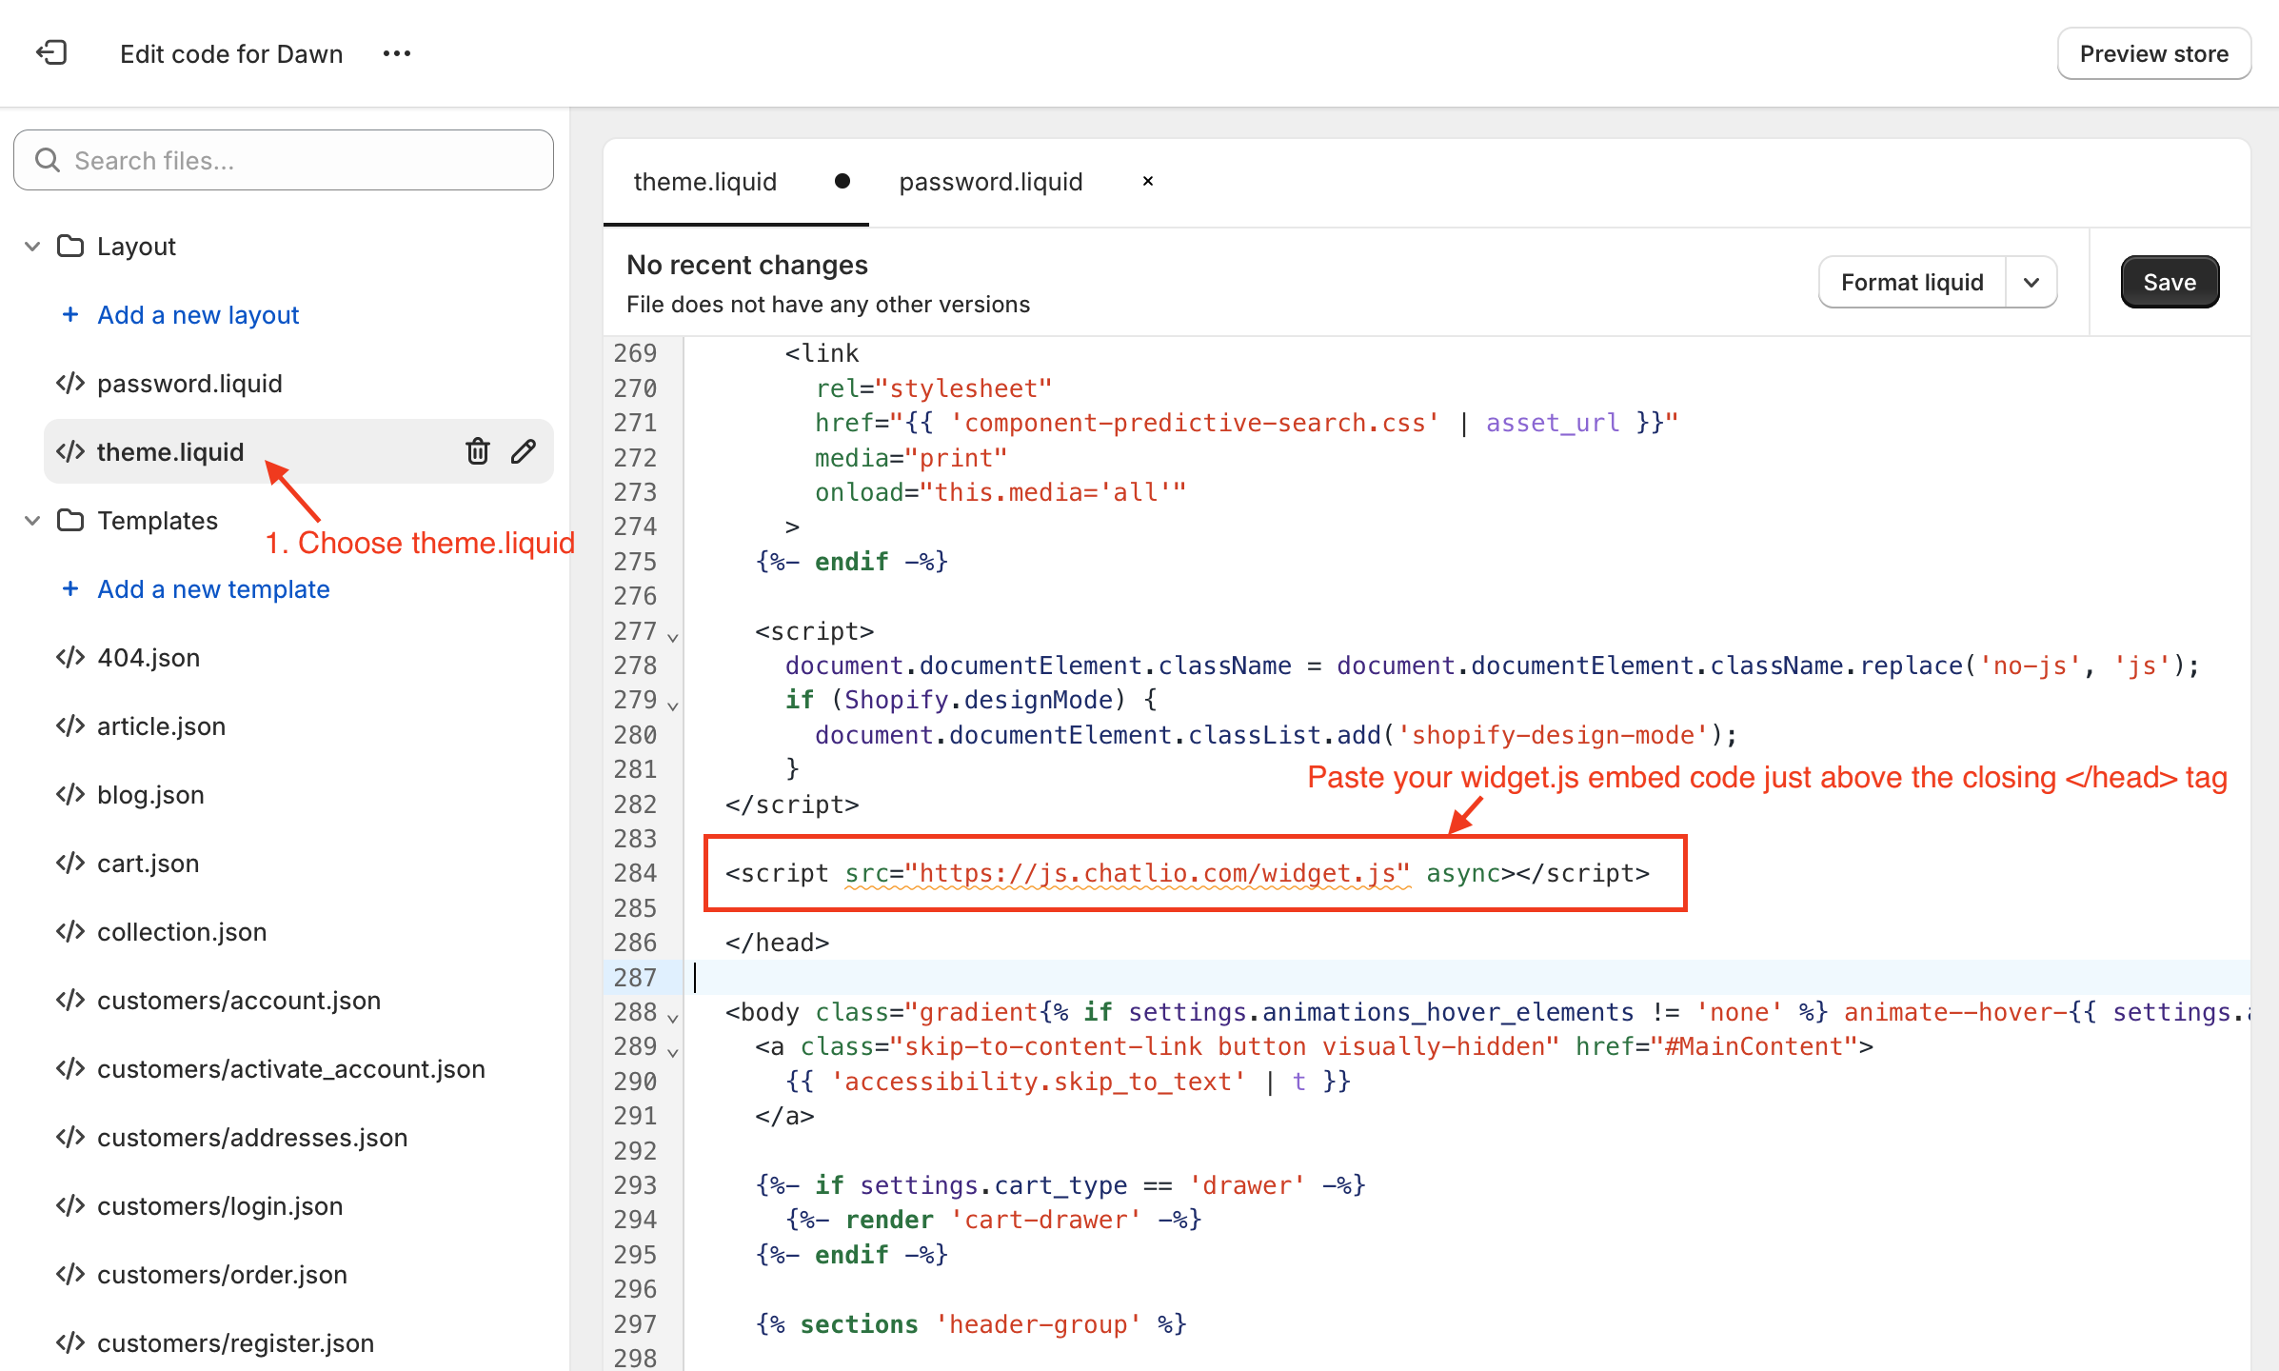Screen dimensions: 2279x1371
Task: Click code icon beside customers/order.json
Action: point(70,1274)
